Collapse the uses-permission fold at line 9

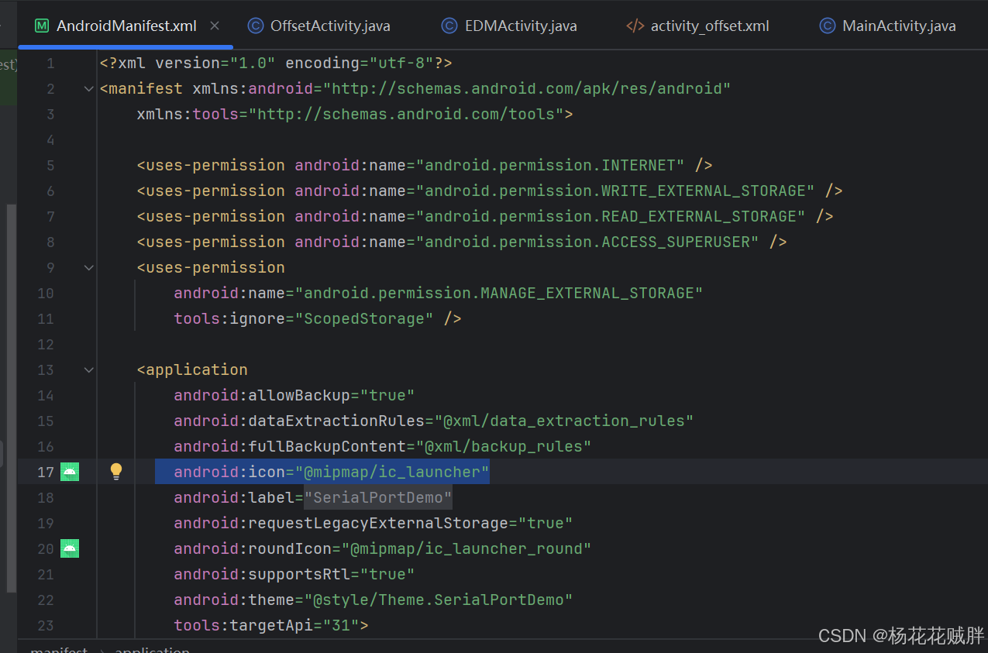(x=88, y=268)
